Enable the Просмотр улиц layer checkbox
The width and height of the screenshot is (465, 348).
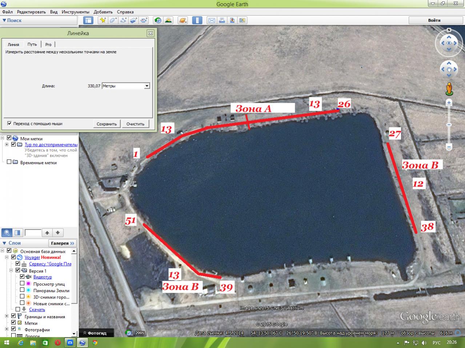click(22, 284)
